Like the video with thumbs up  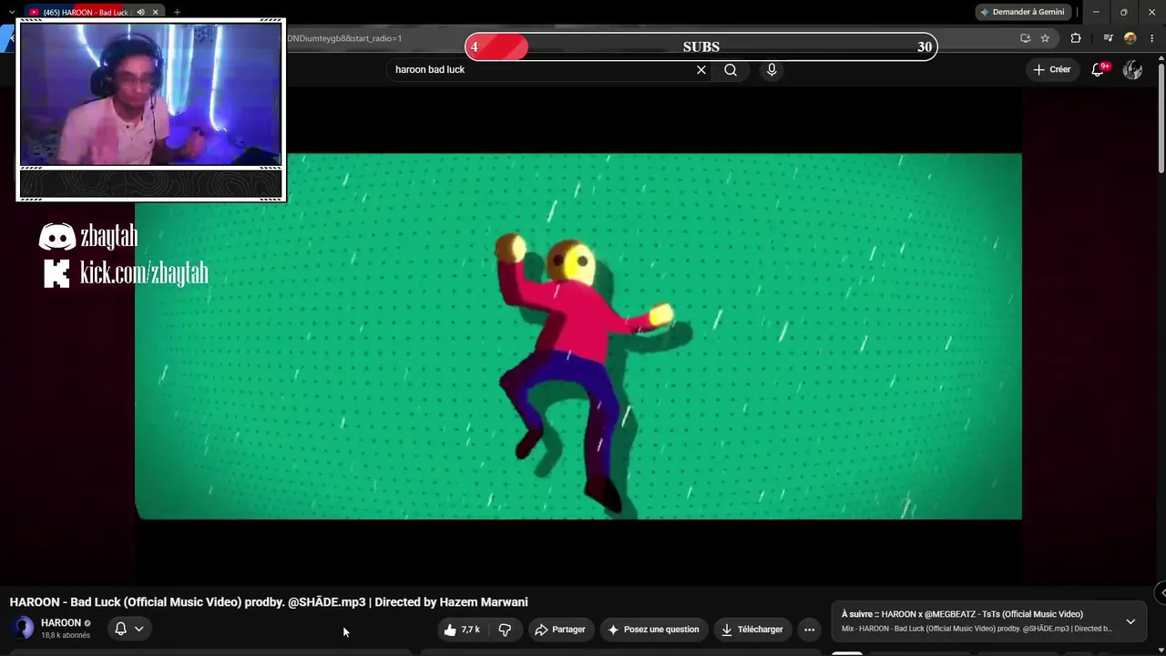[x=463, y=630]
